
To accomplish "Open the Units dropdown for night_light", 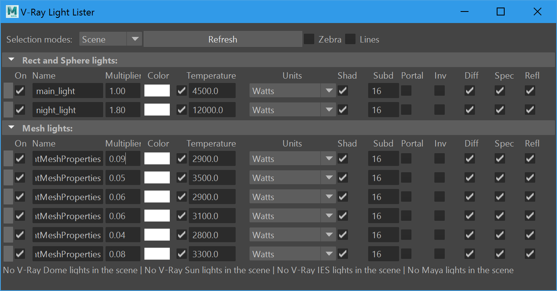I will coord(292,110).
